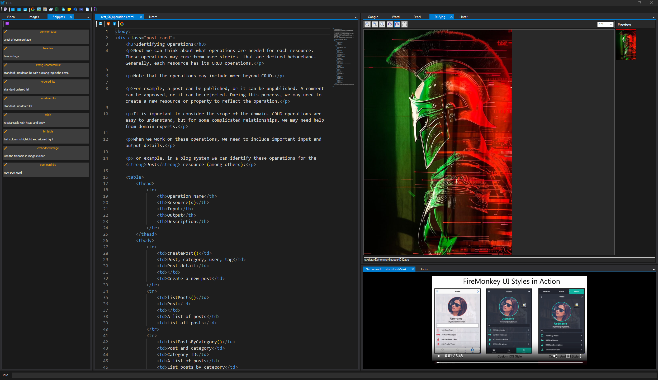658x380 pixels.
Task: Switch to the Linter tab
Action: point(463,17)
